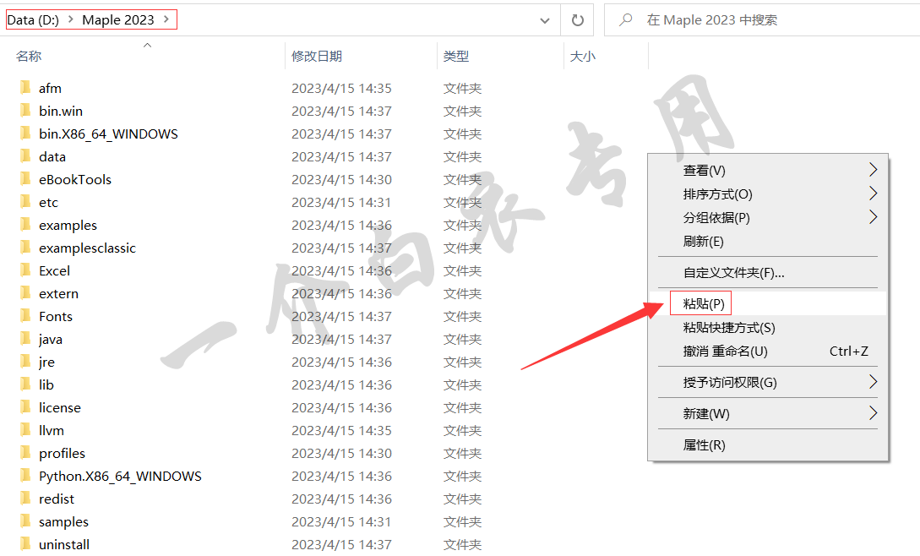This screenshot has width=920, height=556.
Task: Select 刷新(E) in context menu
Action: [767, 242]
